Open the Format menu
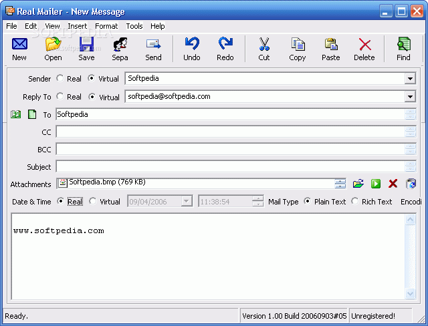The height and width of the screenshot is (326, 428). pyautogui.click(x=106, y=26)
